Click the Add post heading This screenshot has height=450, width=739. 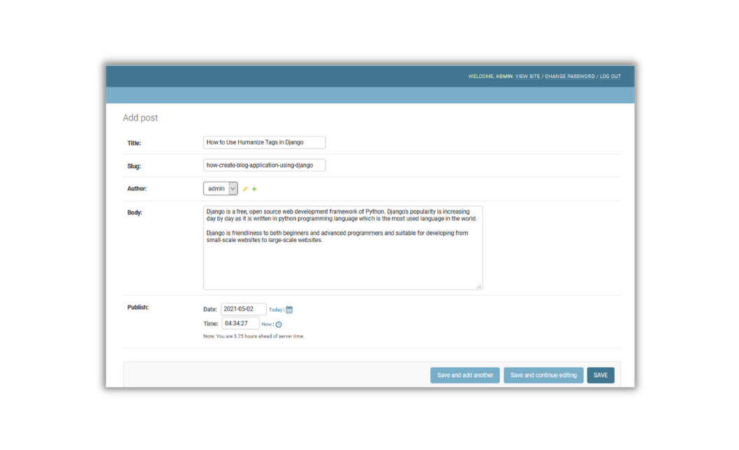tap(140, 118)
